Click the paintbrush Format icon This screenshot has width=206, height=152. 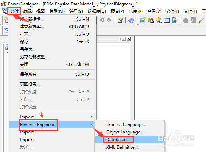click(201, 20)
